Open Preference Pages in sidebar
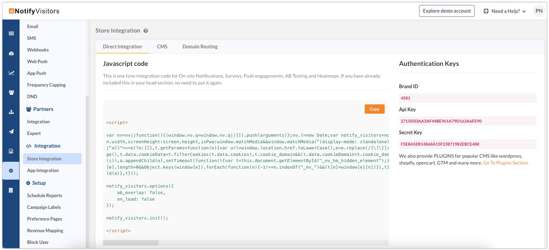Viewport: 549px width, 250px height. click(x=45, y=219)
